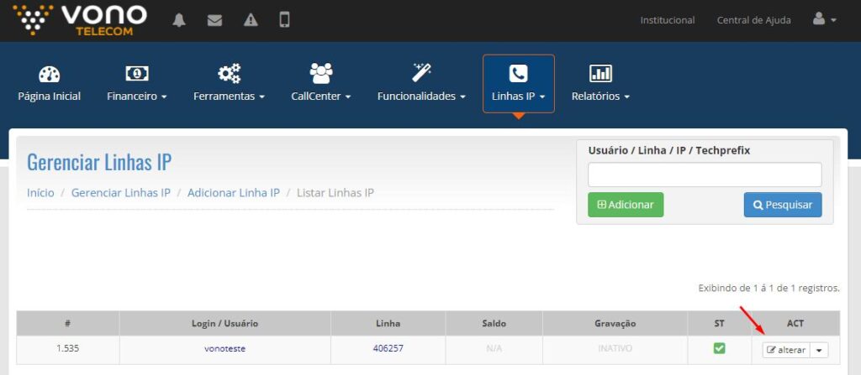
Task: Open the Central de Ajuda link
Action: (x=753, y=20)
